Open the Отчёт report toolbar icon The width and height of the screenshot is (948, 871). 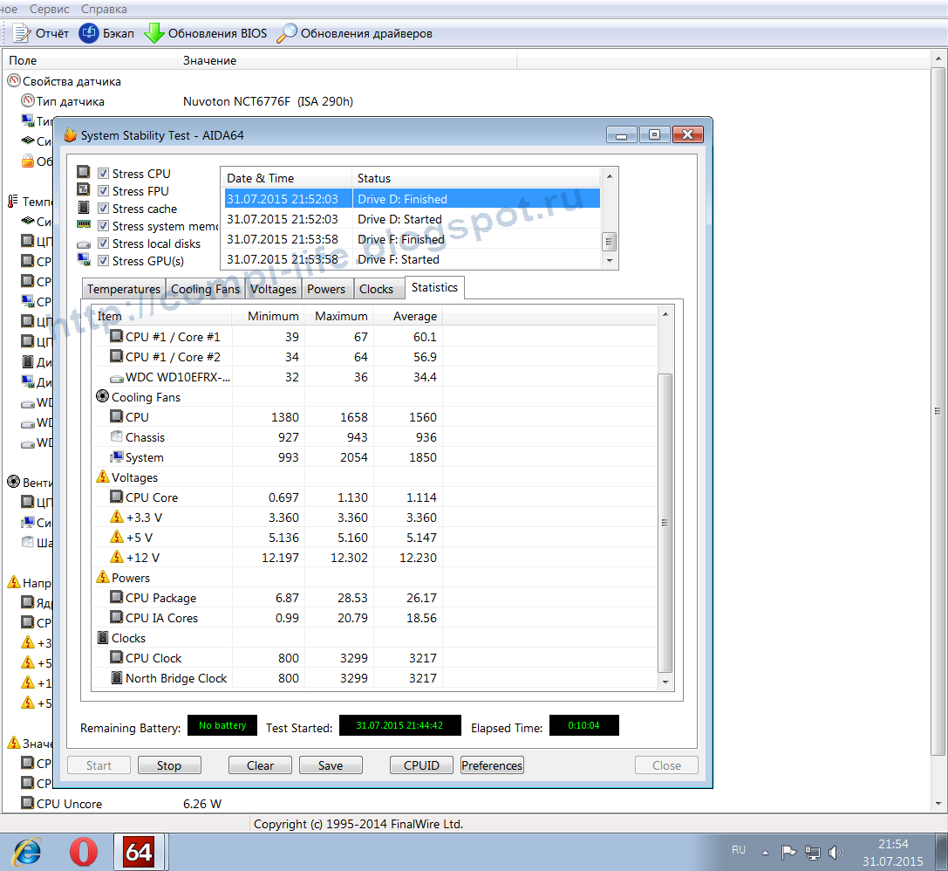pos(21,33)
